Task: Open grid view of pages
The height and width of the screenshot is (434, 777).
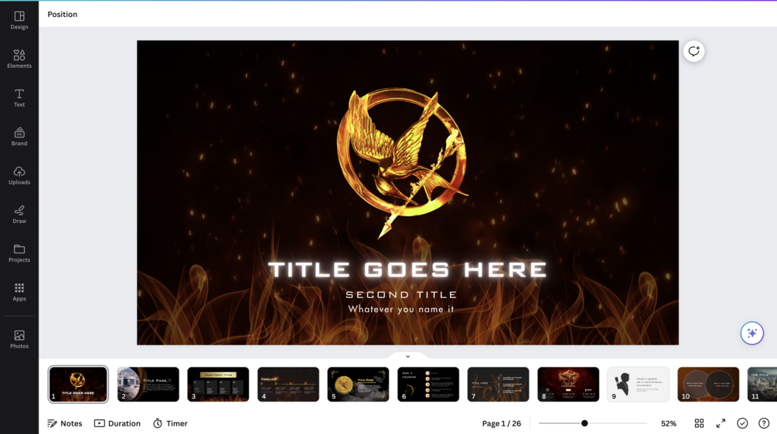Action: [699, 423]
